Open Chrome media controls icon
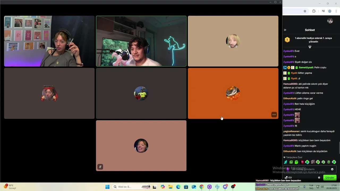The height and width of the screenshot is (191, 340). pyautogui.click(x=323, y=11)
